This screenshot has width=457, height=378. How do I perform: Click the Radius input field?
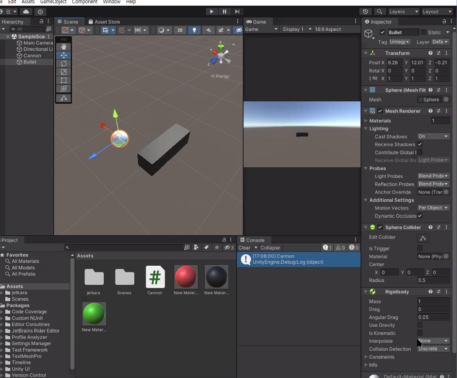tap(433, 280)
